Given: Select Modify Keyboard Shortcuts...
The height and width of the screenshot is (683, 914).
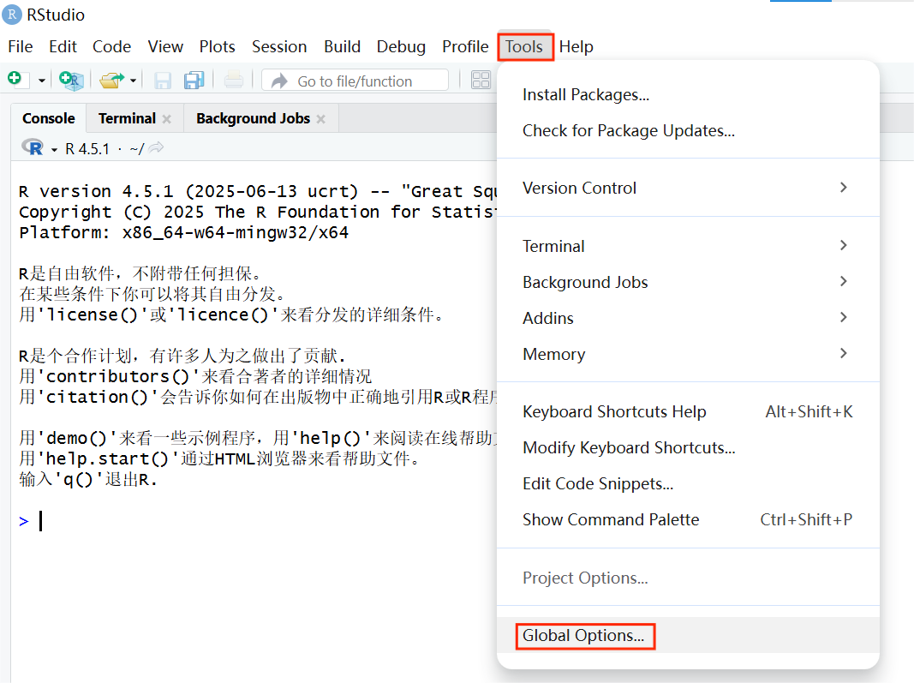Looking at the screenshot, I should click(688, 448).
